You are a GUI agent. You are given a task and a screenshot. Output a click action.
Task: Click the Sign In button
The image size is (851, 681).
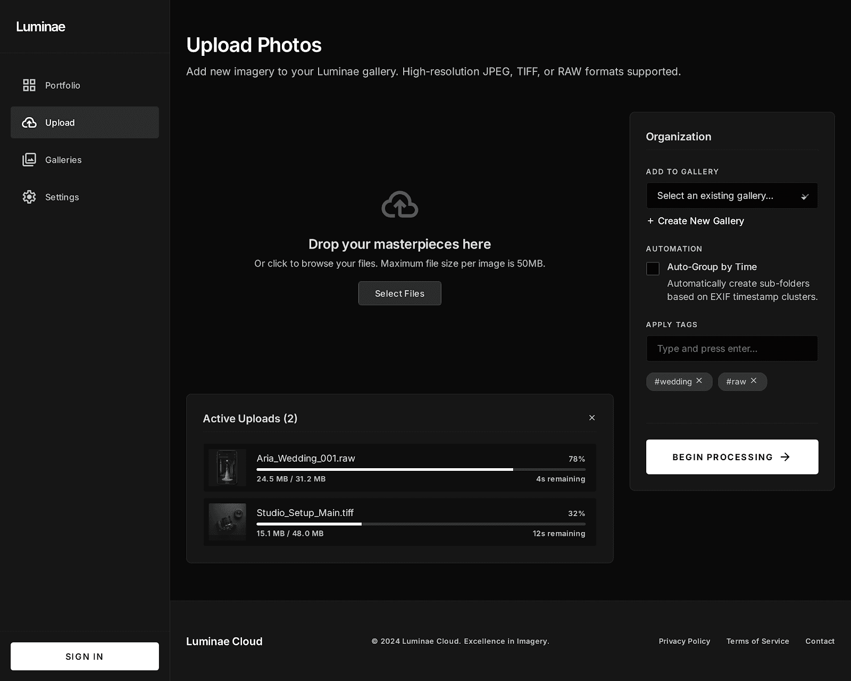click(x=85, y=656)
